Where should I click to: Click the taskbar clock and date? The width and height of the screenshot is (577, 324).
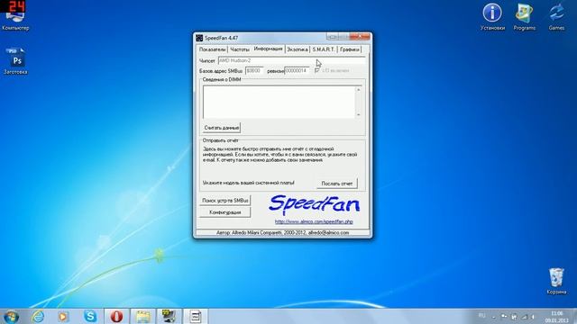click(556, 317)
